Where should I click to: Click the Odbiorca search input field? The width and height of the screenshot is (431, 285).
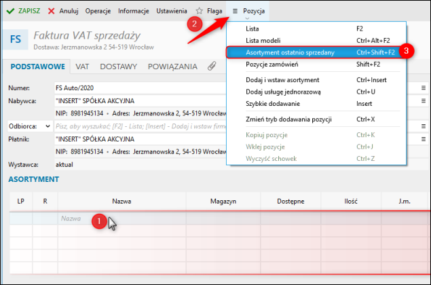(x=136, y=126)
